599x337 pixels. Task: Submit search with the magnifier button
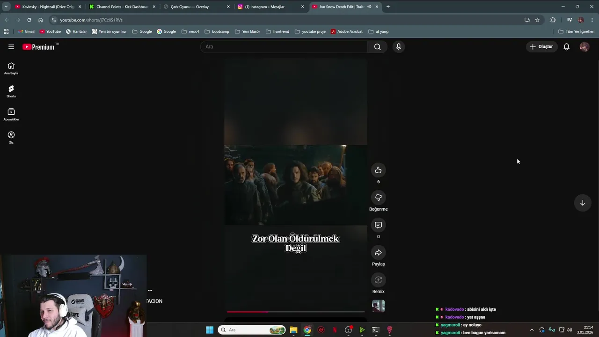tap(377, 47)
